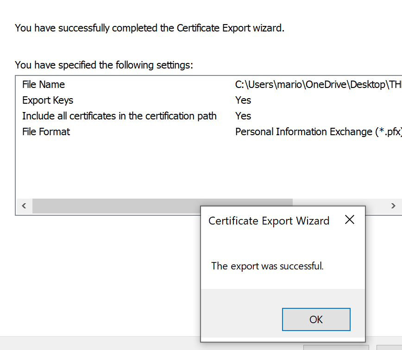Click the OK button
Viewport: 402px width, 350px height.
(316, 319)
